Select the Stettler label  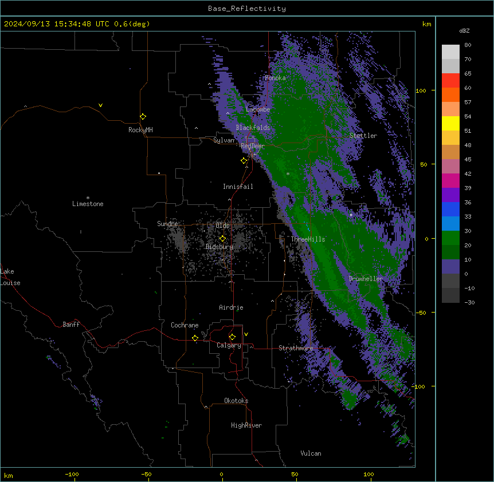coord(363,136)
